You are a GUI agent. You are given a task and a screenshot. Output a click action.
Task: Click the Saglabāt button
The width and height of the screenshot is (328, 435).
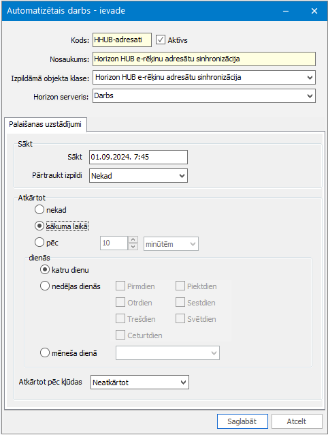pyautogui.click(x=242, y=421)
